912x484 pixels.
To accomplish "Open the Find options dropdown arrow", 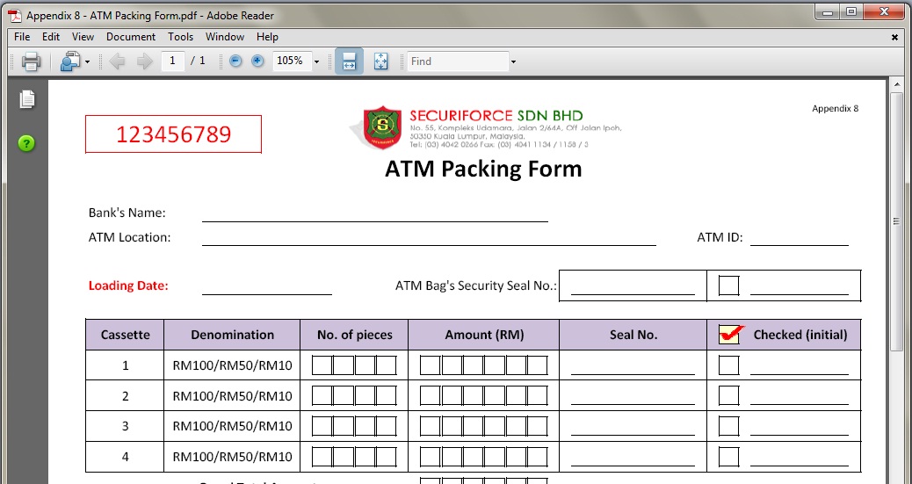I will pyautogui.click(x=513, y=61).
